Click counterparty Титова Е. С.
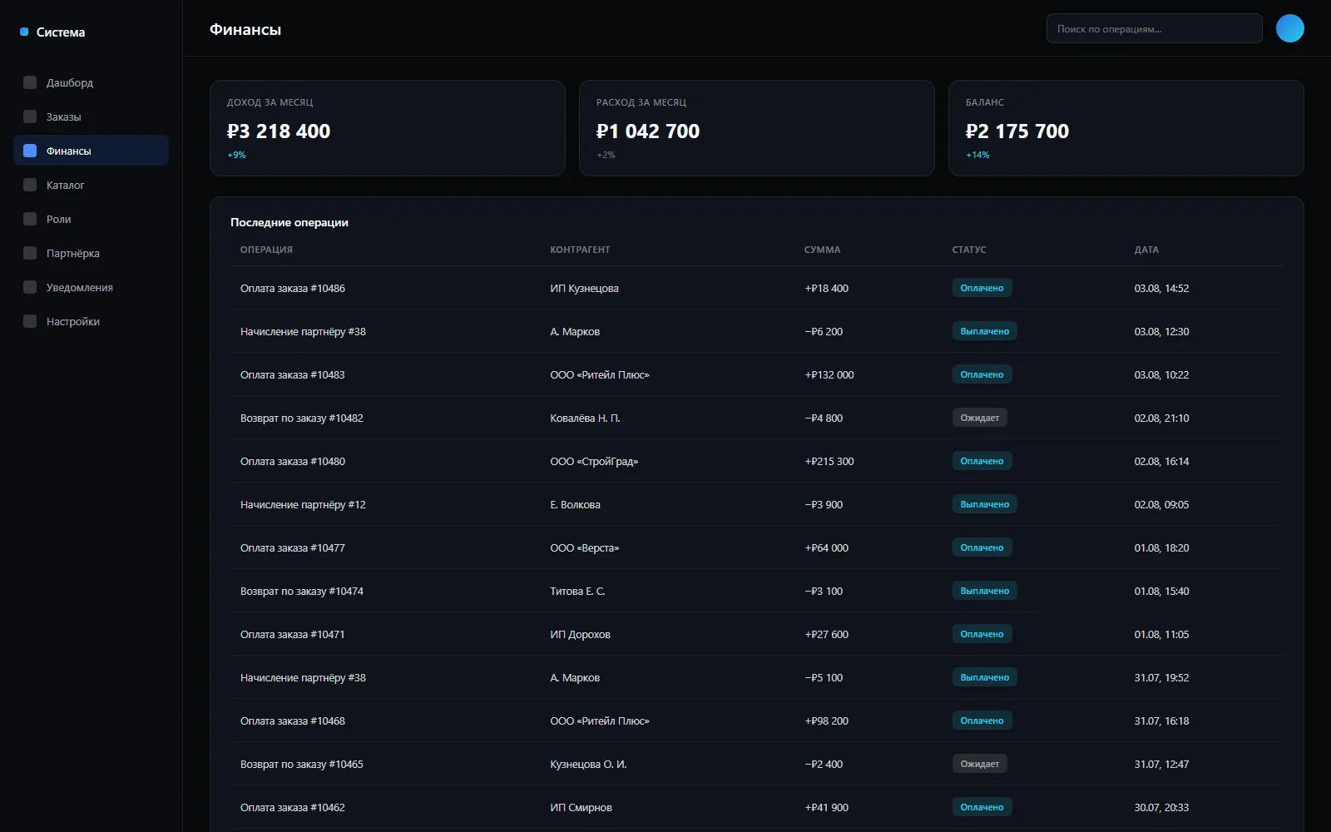The height and width of the screenshot is (832, 1331). 577,591
